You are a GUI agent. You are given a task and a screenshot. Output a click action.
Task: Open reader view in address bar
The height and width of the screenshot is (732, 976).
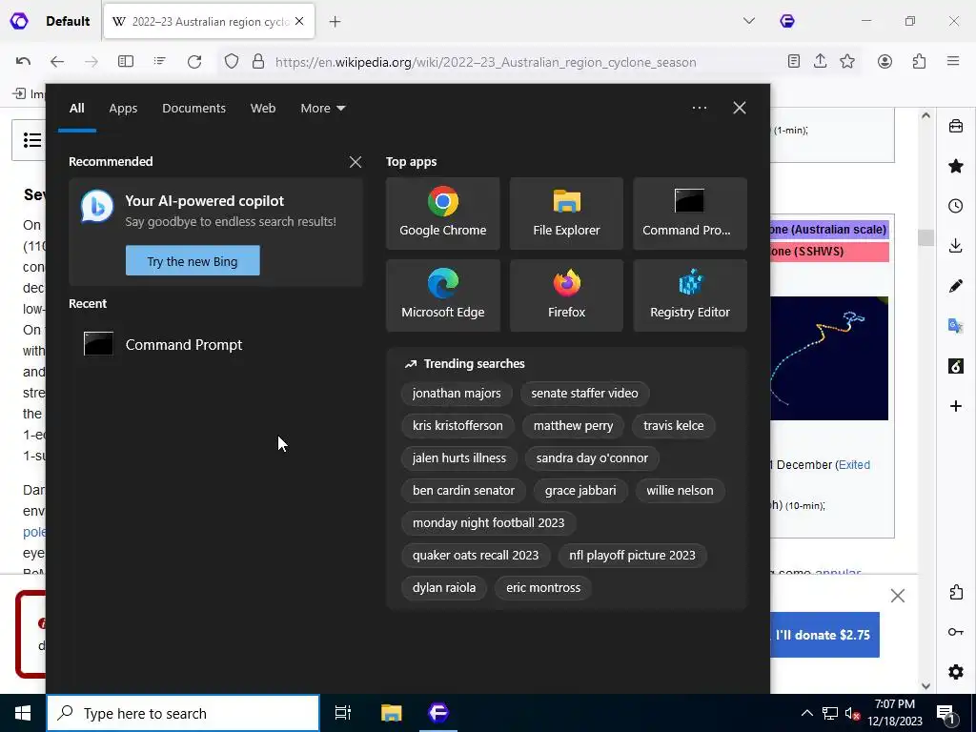point(794,61)
